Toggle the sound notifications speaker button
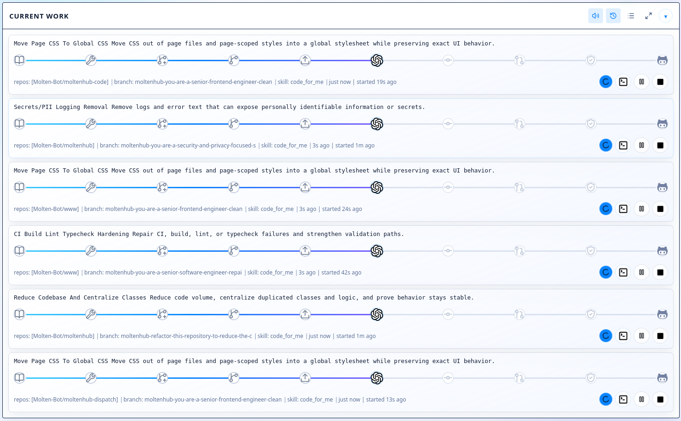681x421 pixels. 596,16
